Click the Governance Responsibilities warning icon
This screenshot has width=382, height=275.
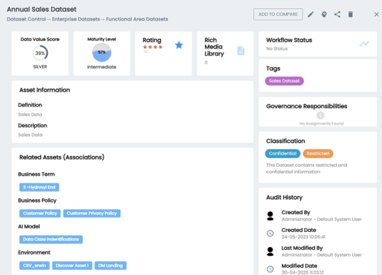click(x=320, y=115)
